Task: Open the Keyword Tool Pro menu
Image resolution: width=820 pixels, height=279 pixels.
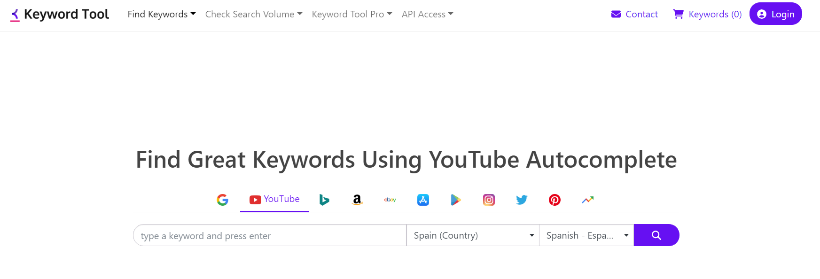Action: [352, 15]
